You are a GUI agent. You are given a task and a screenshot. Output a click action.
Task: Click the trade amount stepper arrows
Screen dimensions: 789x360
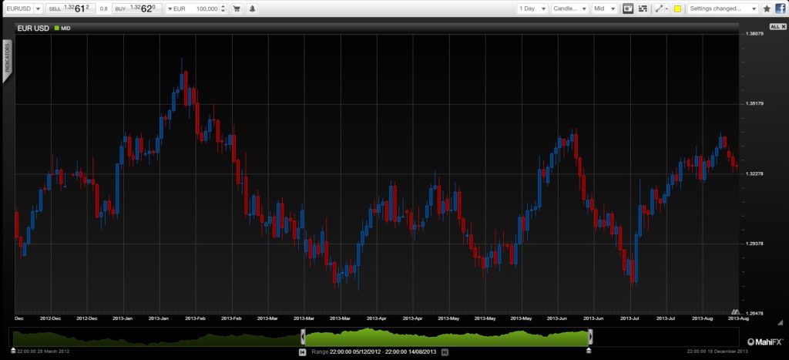coord(224,8)
